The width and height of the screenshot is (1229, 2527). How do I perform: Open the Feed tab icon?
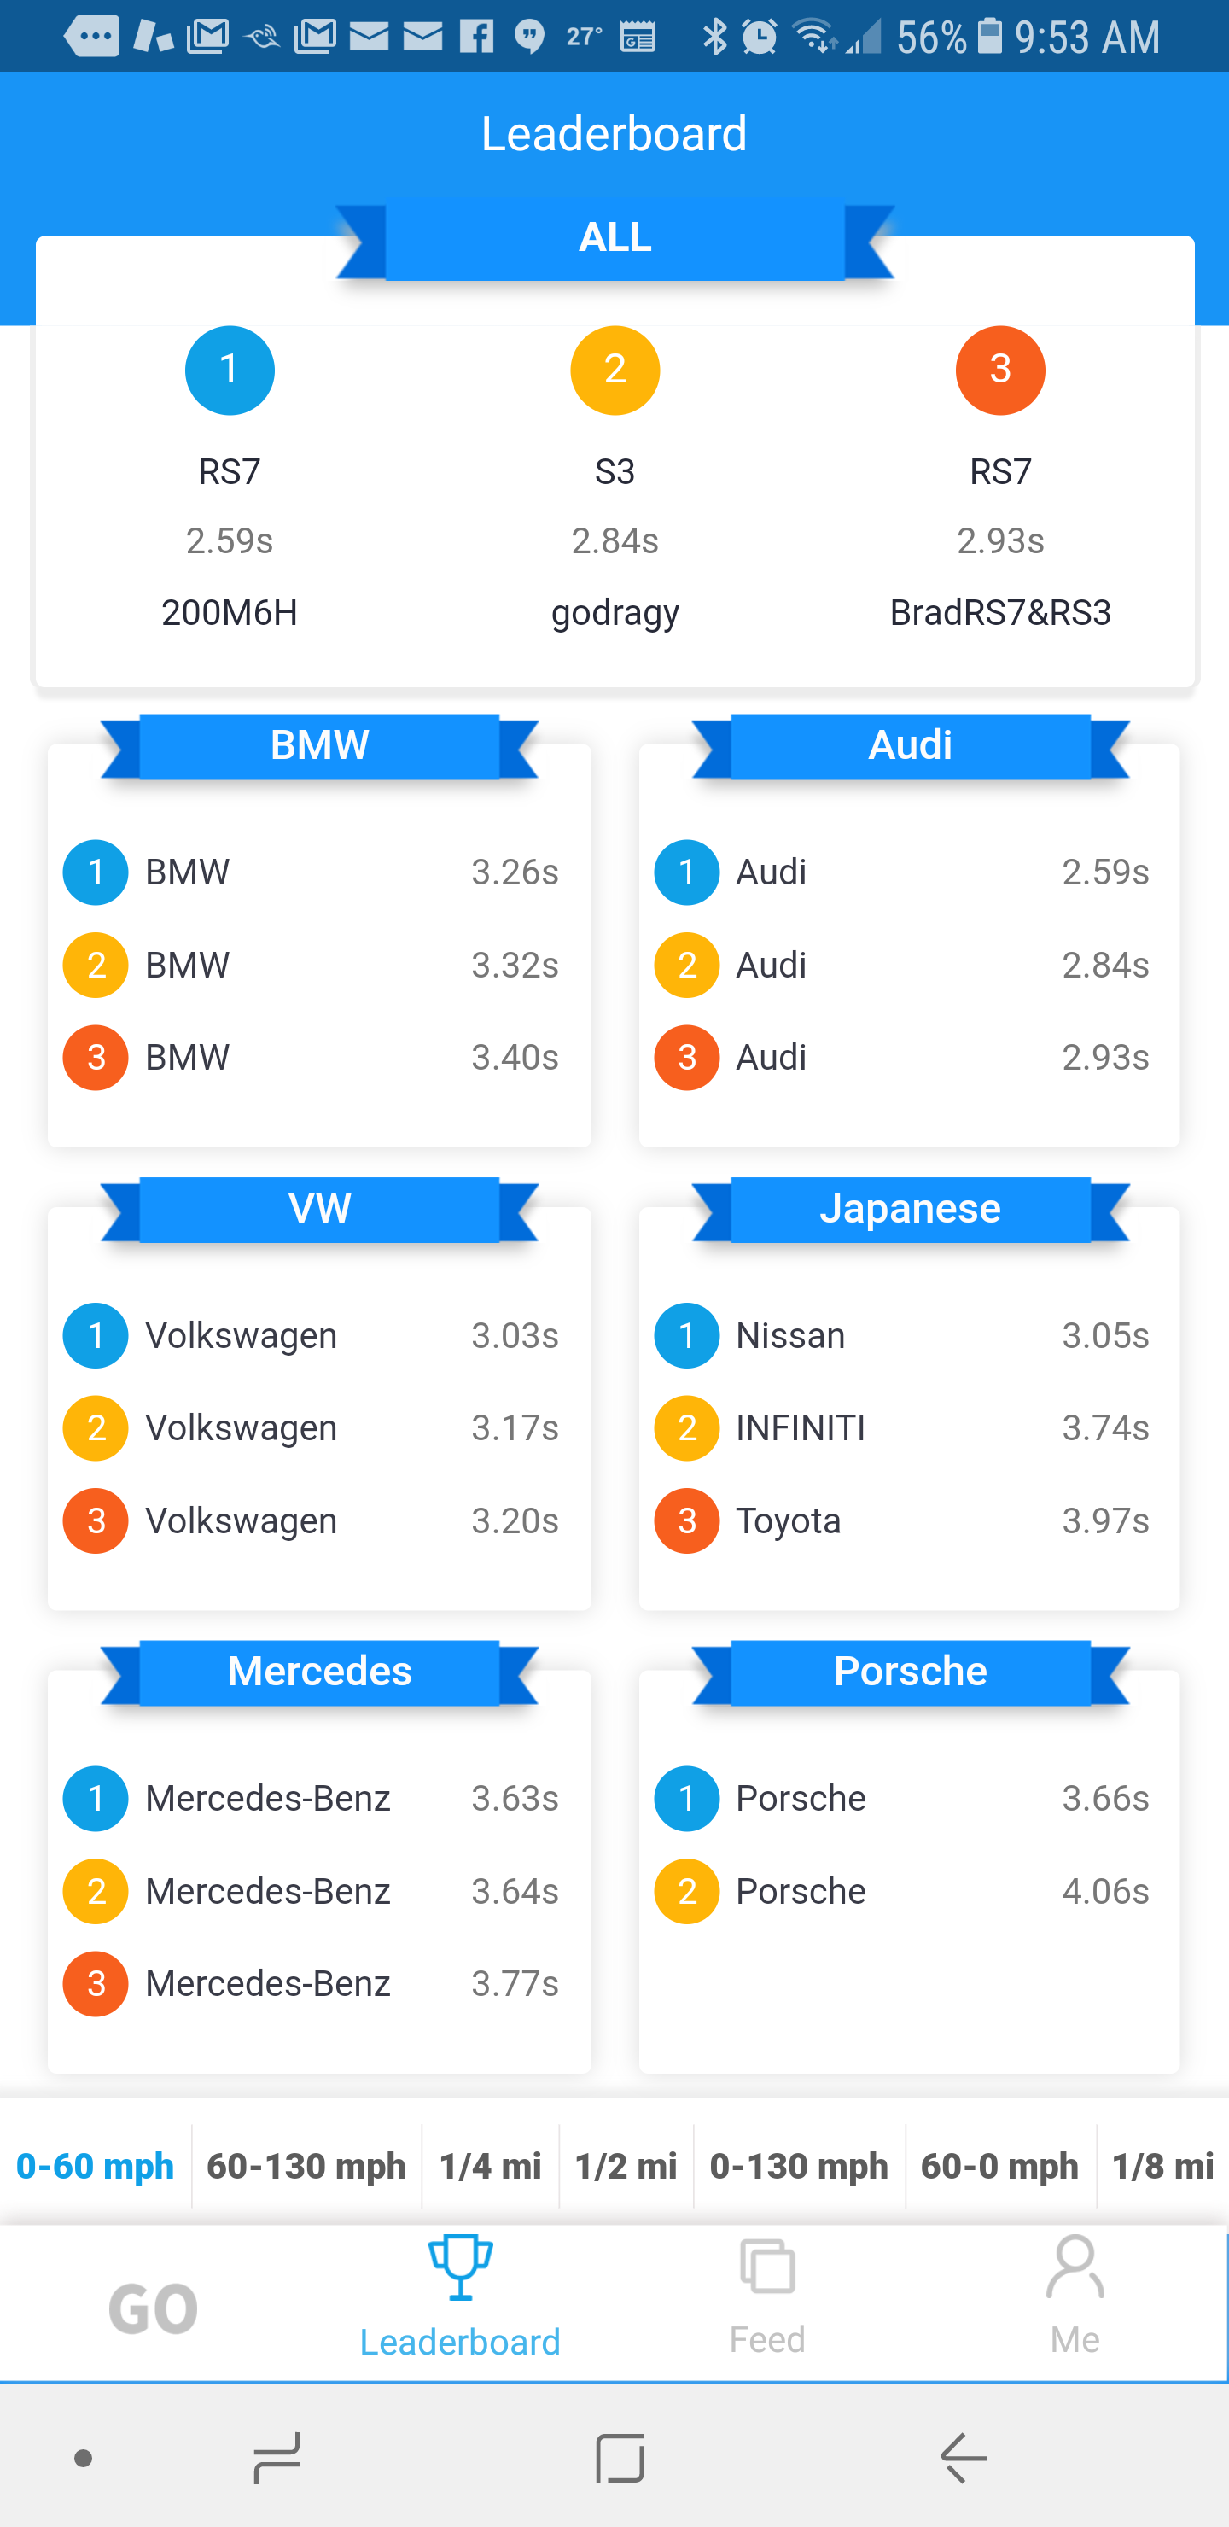[x=767, y=2266]
